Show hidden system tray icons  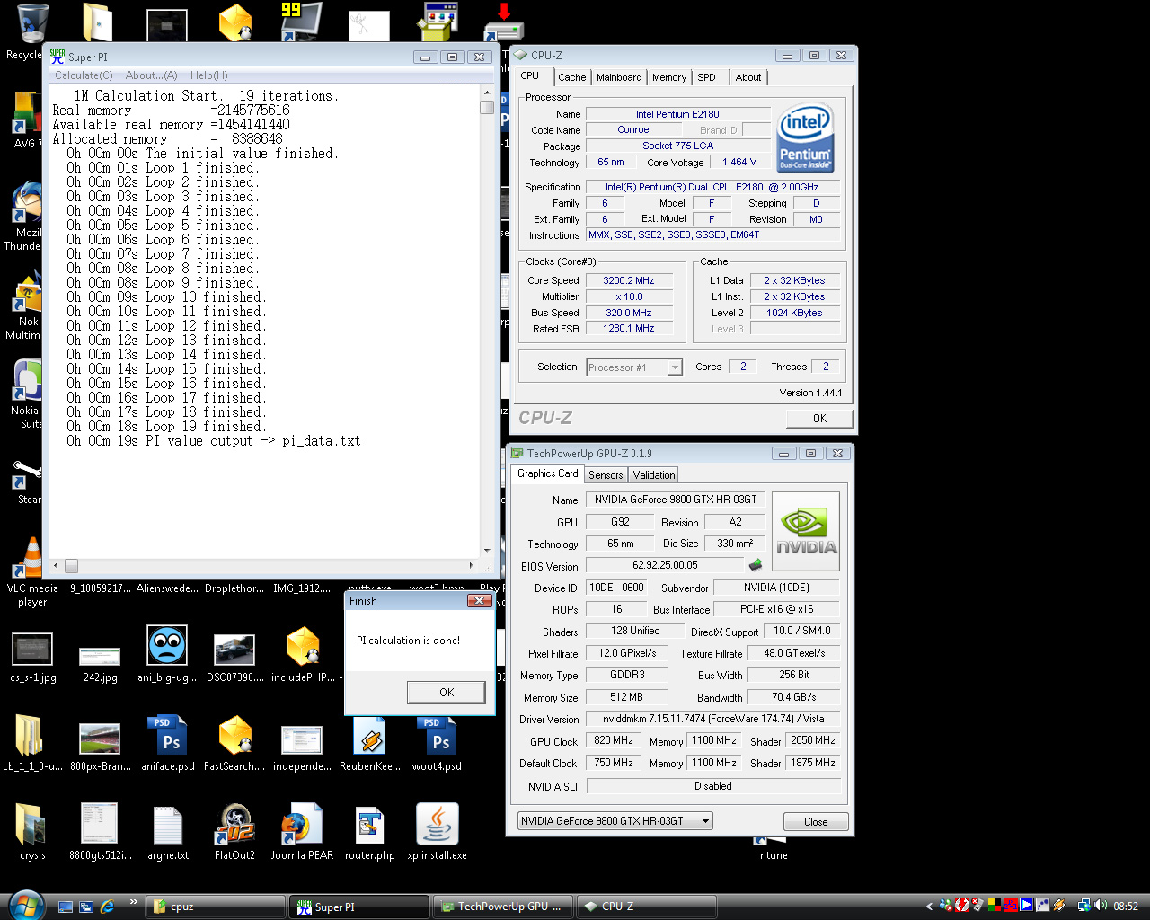929,907
